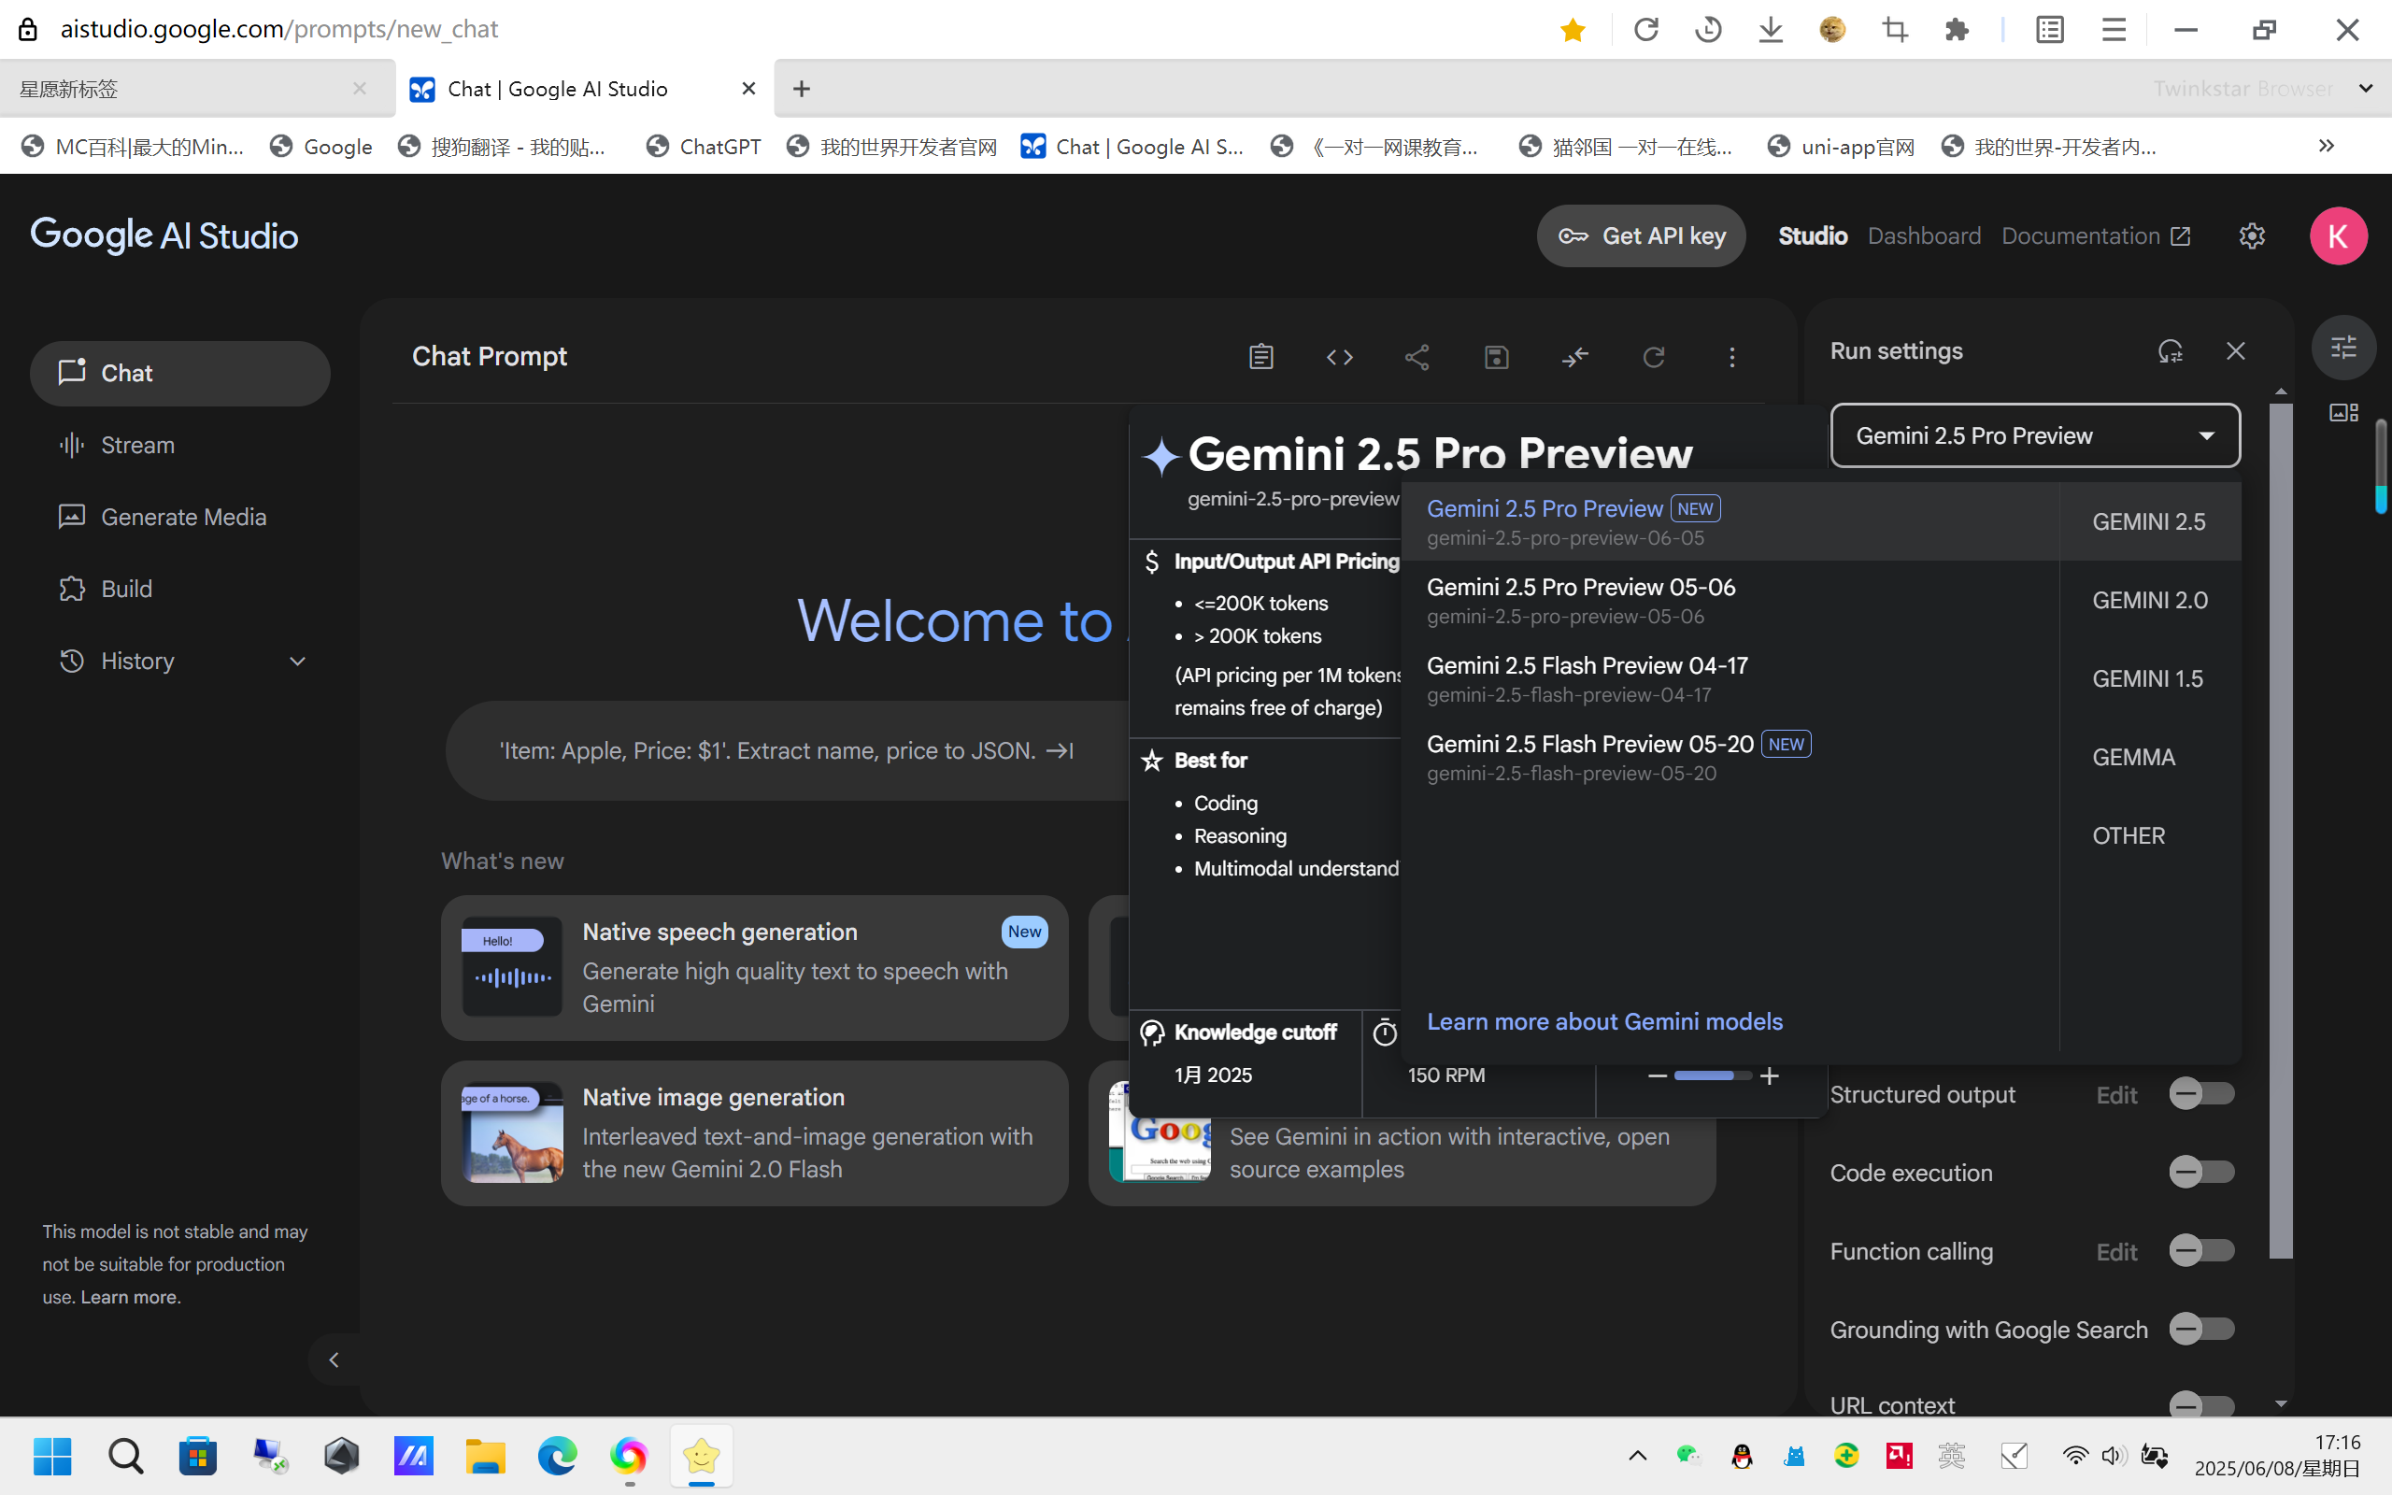The width and height of the screenshot is (2392, 1495).
Task: Open the Documentation external link
Action: (2097, 235)
